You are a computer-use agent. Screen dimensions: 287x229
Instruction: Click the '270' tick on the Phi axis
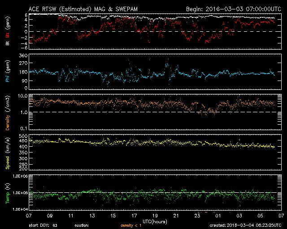pos(23,63)
